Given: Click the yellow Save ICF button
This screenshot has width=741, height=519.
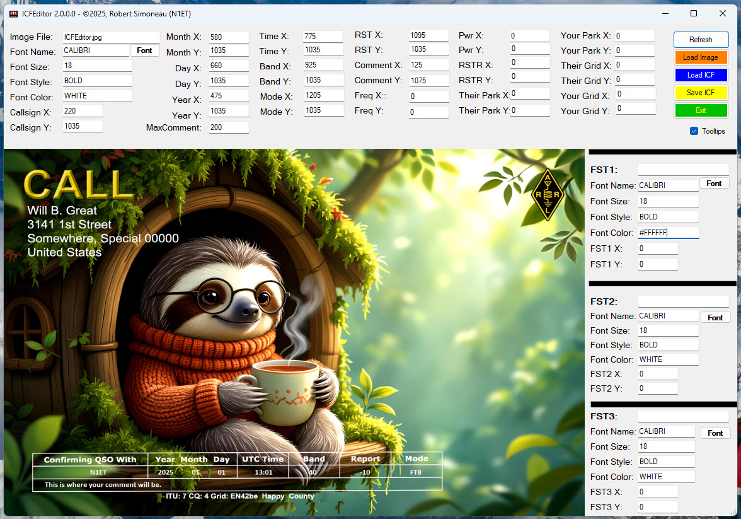Looking at the screenshot, I should (700, 93).
